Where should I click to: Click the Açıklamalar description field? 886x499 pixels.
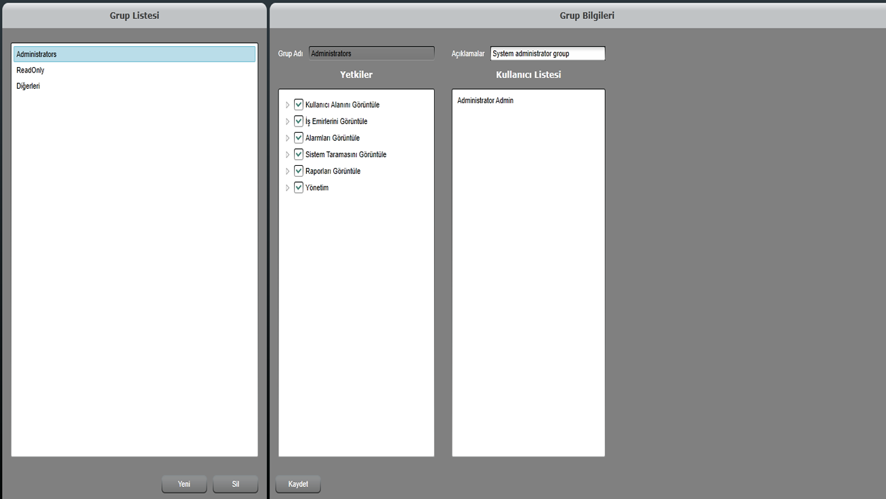(x=547, y=53)
